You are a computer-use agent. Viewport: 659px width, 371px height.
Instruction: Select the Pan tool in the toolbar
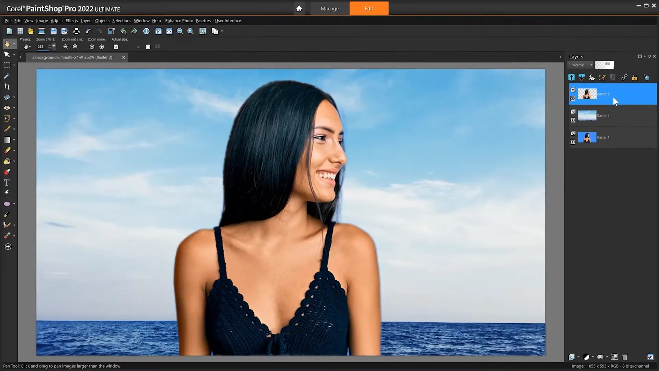coord(7,43)
